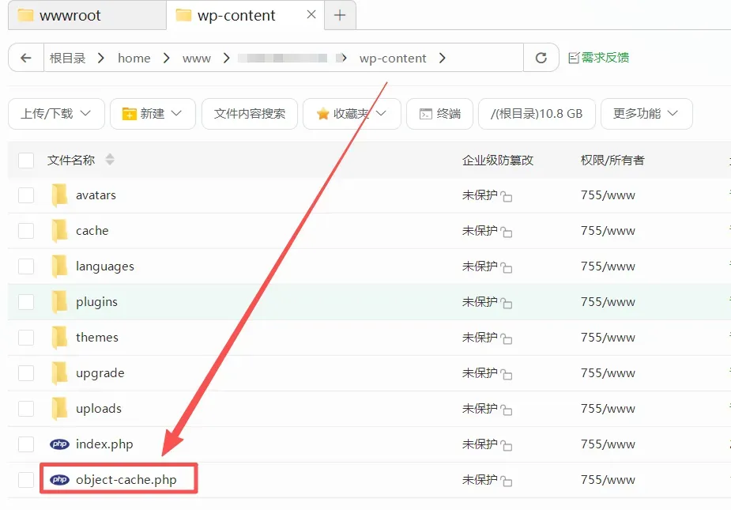Close the wp-content tab
Image resolution: width=731 pixels, height=510 pixels.
311,15
